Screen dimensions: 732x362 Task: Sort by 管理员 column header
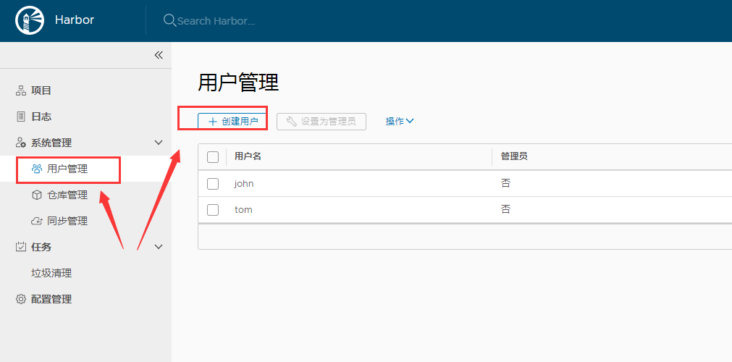tap(514, 156)
